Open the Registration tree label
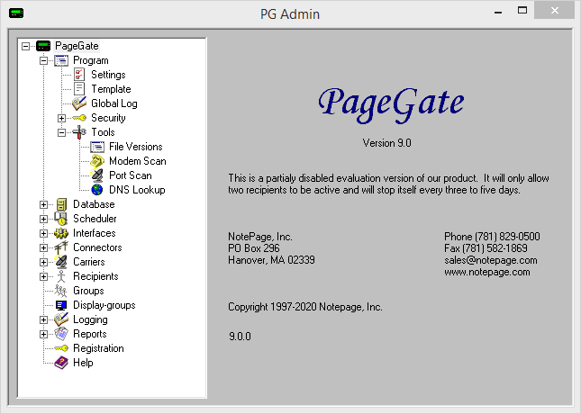Viewport: 581px width, 414px height. (x=98, y=348)
